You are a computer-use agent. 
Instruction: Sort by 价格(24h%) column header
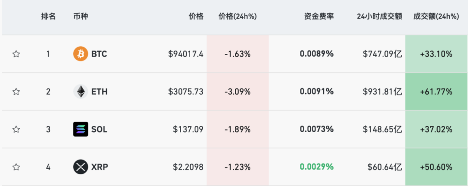click(237, 16)
